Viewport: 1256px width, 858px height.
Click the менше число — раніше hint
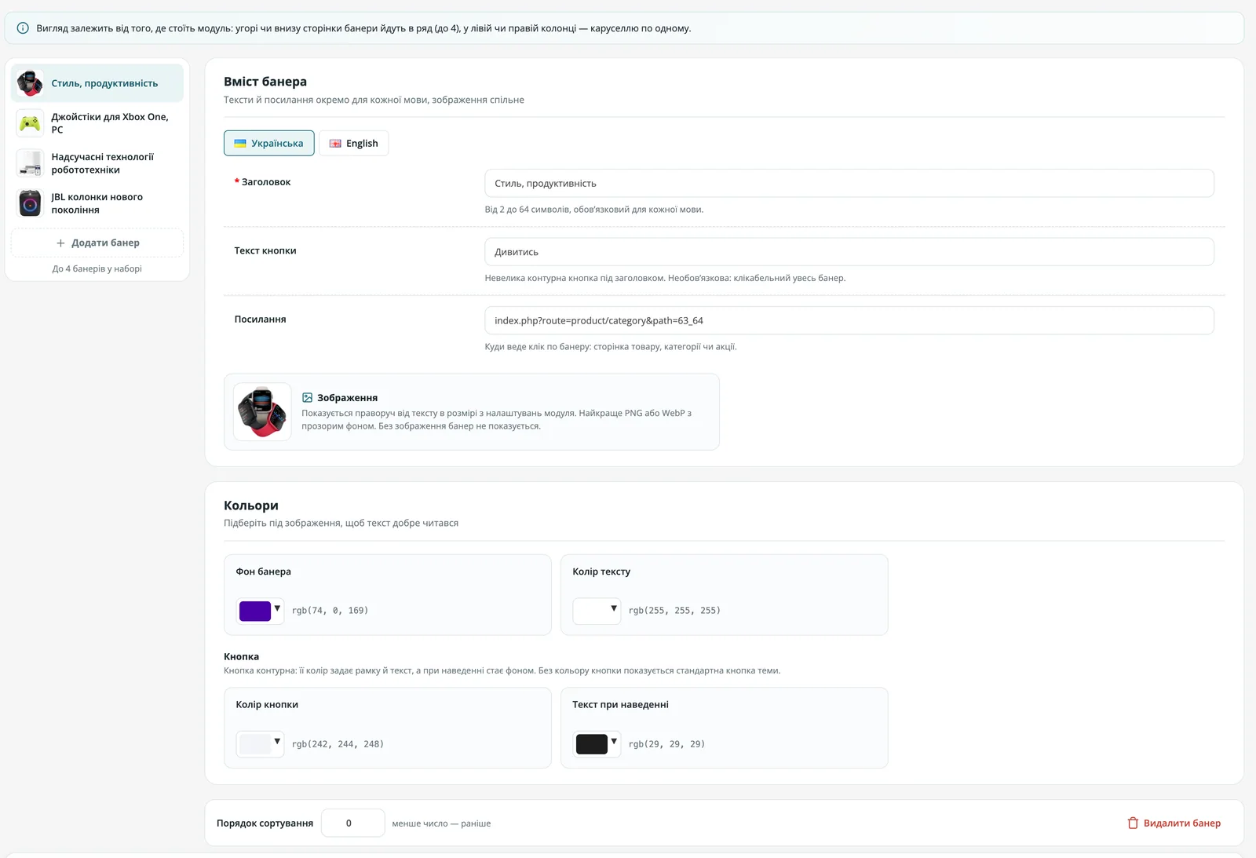(441, 823)
